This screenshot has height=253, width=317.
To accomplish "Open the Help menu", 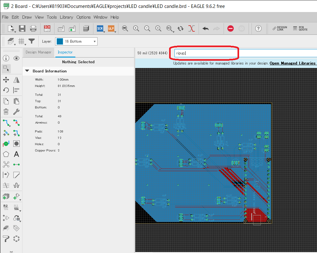I will 115,17.
